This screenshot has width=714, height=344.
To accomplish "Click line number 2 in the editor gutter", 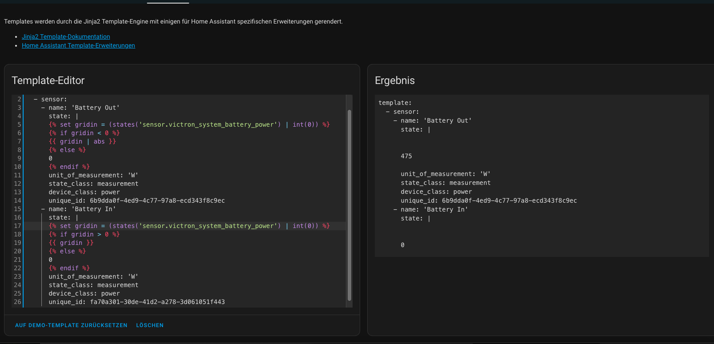I will click(x=19, y=99).
